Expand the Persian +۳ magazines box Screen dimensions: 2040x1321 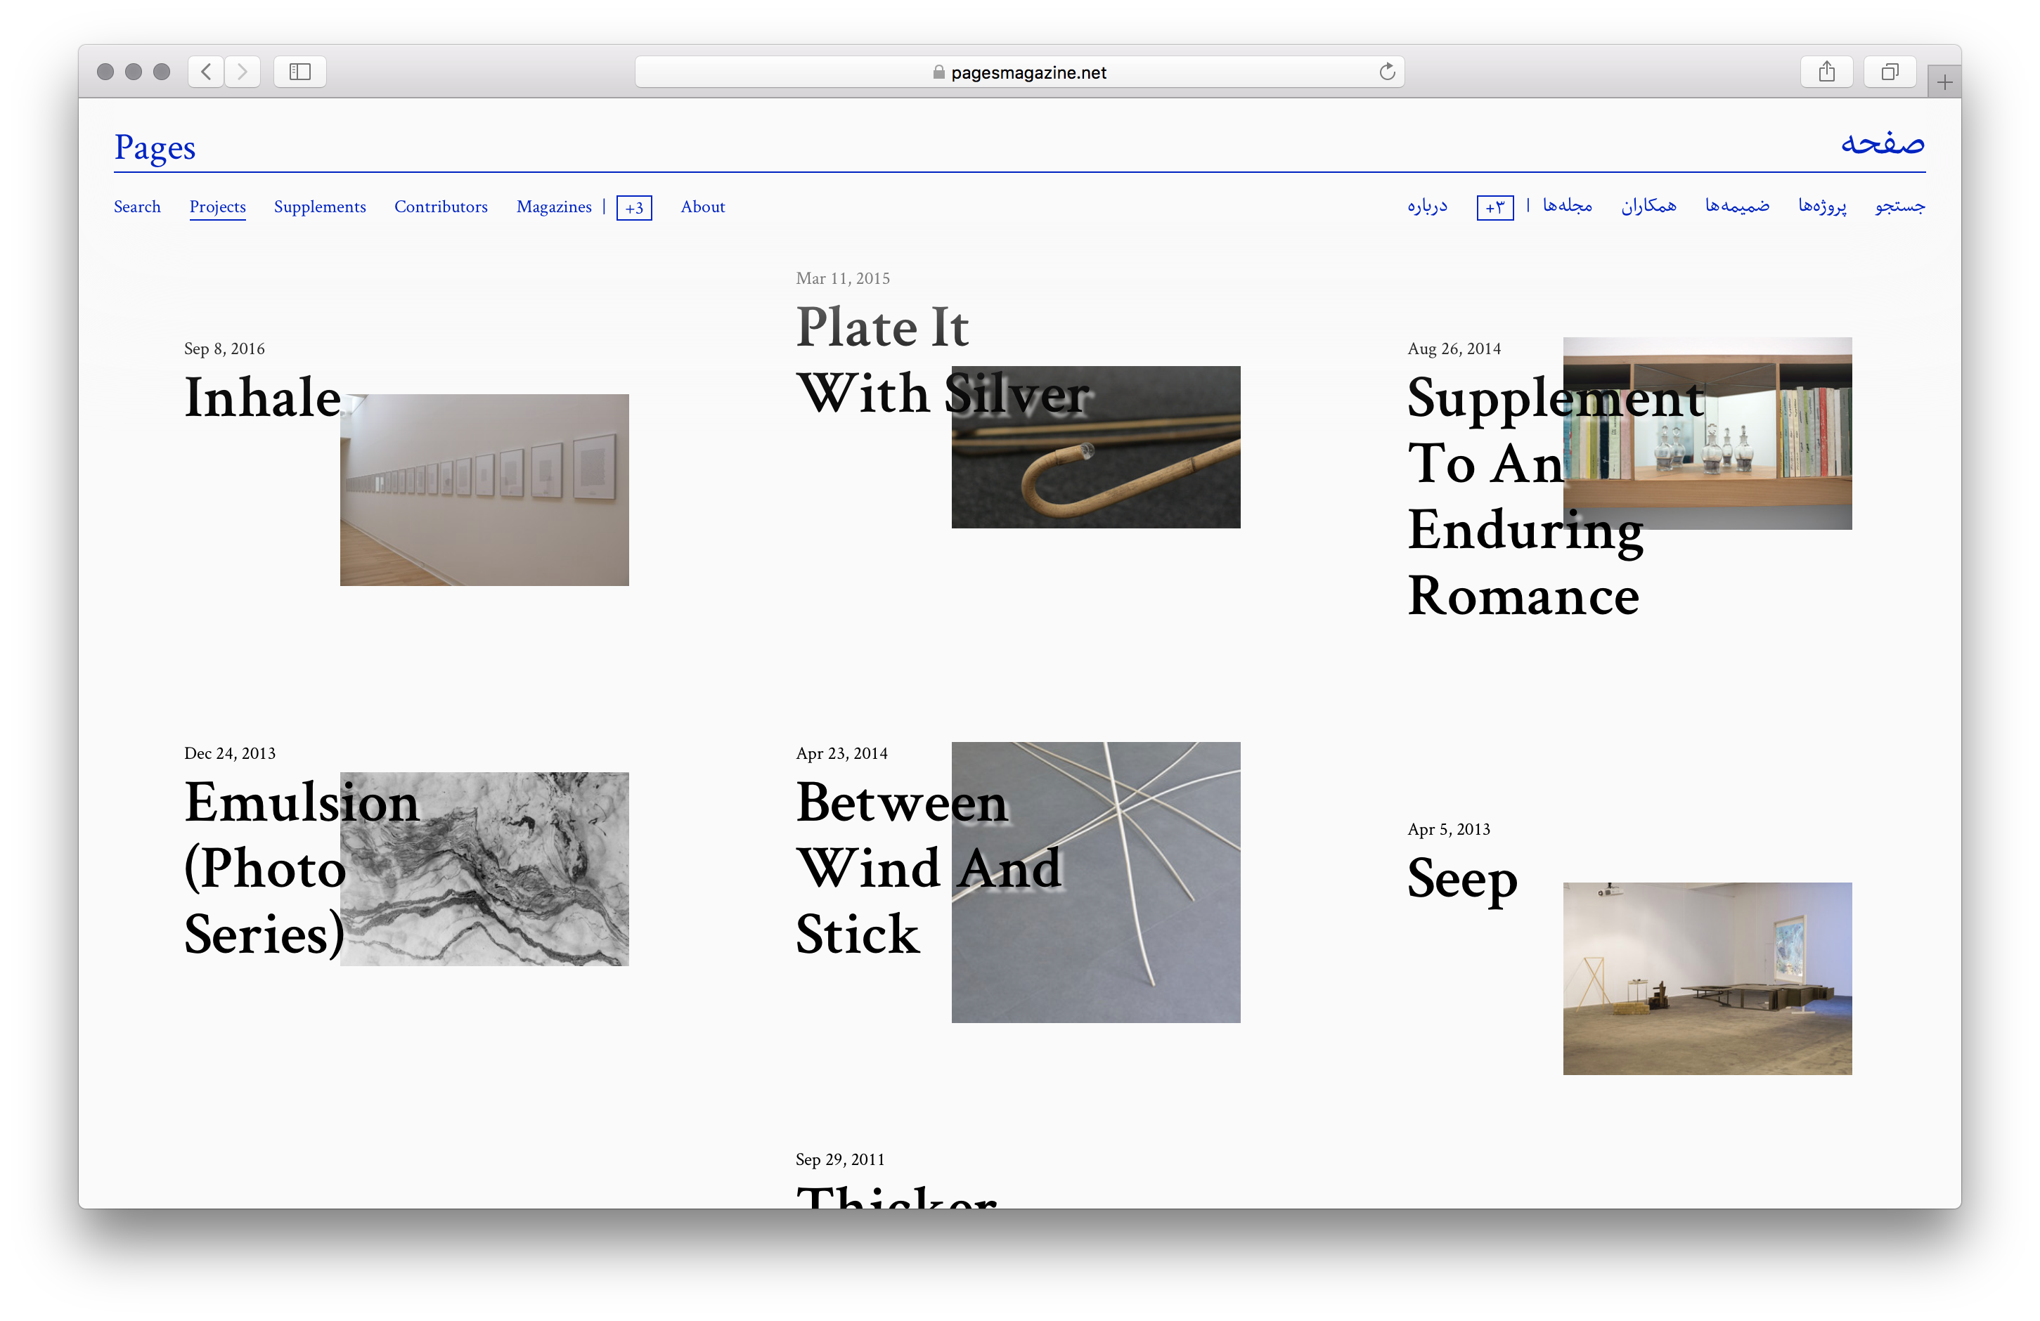[1495, 208]
